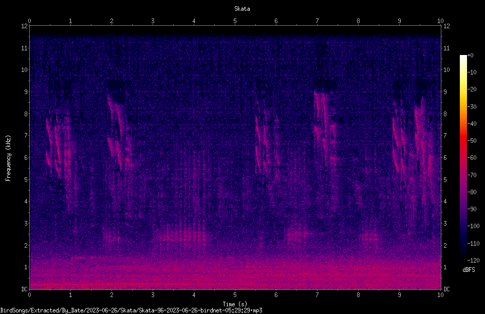Viewport: 485px width, 314px height.
Task: Click the "11" tick on the right frequency axis
Action: click(446, 48)
